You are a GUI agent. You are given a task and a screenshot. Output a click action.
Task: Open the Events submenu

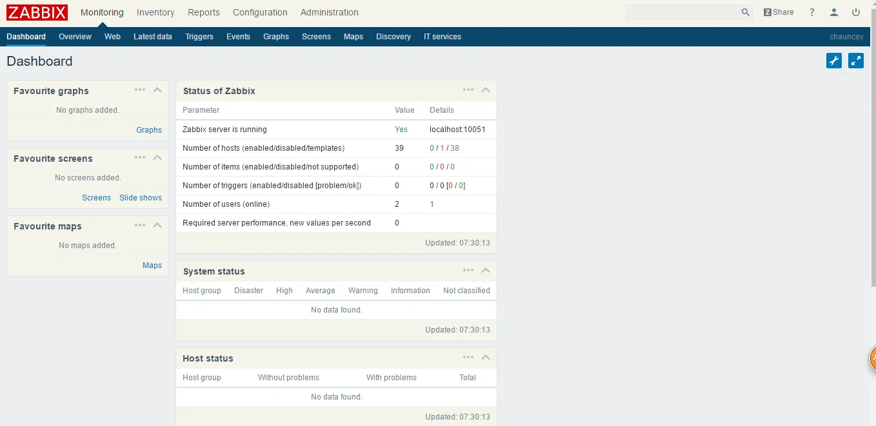click(238, 37)
